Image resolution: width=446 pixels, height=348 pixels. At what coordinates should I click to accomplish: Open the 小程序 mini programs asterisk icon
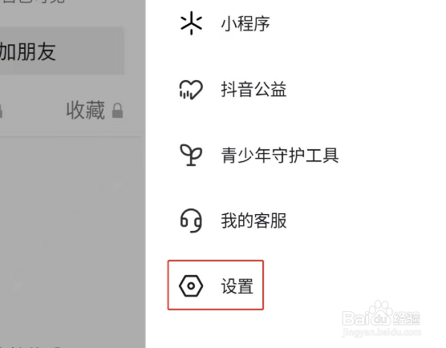(x=191, y=23)
